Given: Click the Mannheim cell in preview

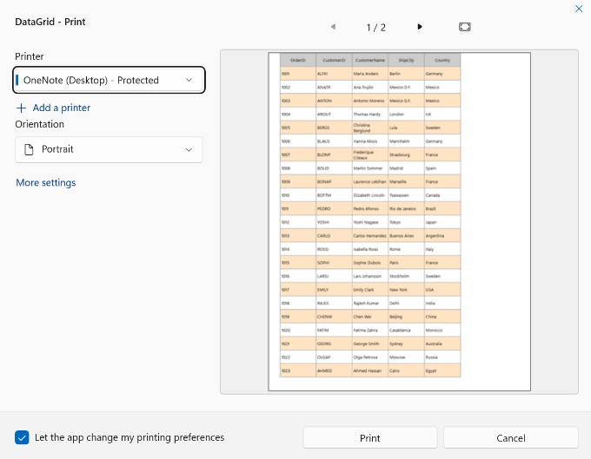Looking at the screenshot, I should [407, 141].
